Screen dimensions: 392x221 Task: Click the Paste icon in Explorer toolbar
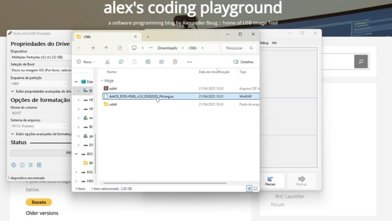(134, 62)
